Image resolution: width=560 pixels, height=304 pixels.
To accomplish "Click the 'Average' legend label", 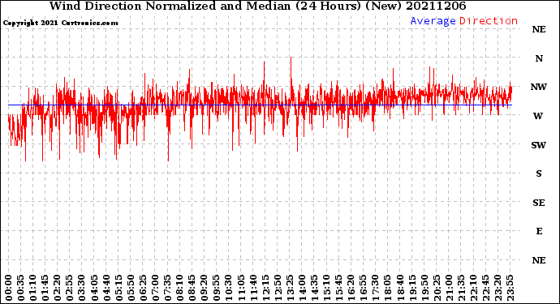I will [x=433, y=21].
